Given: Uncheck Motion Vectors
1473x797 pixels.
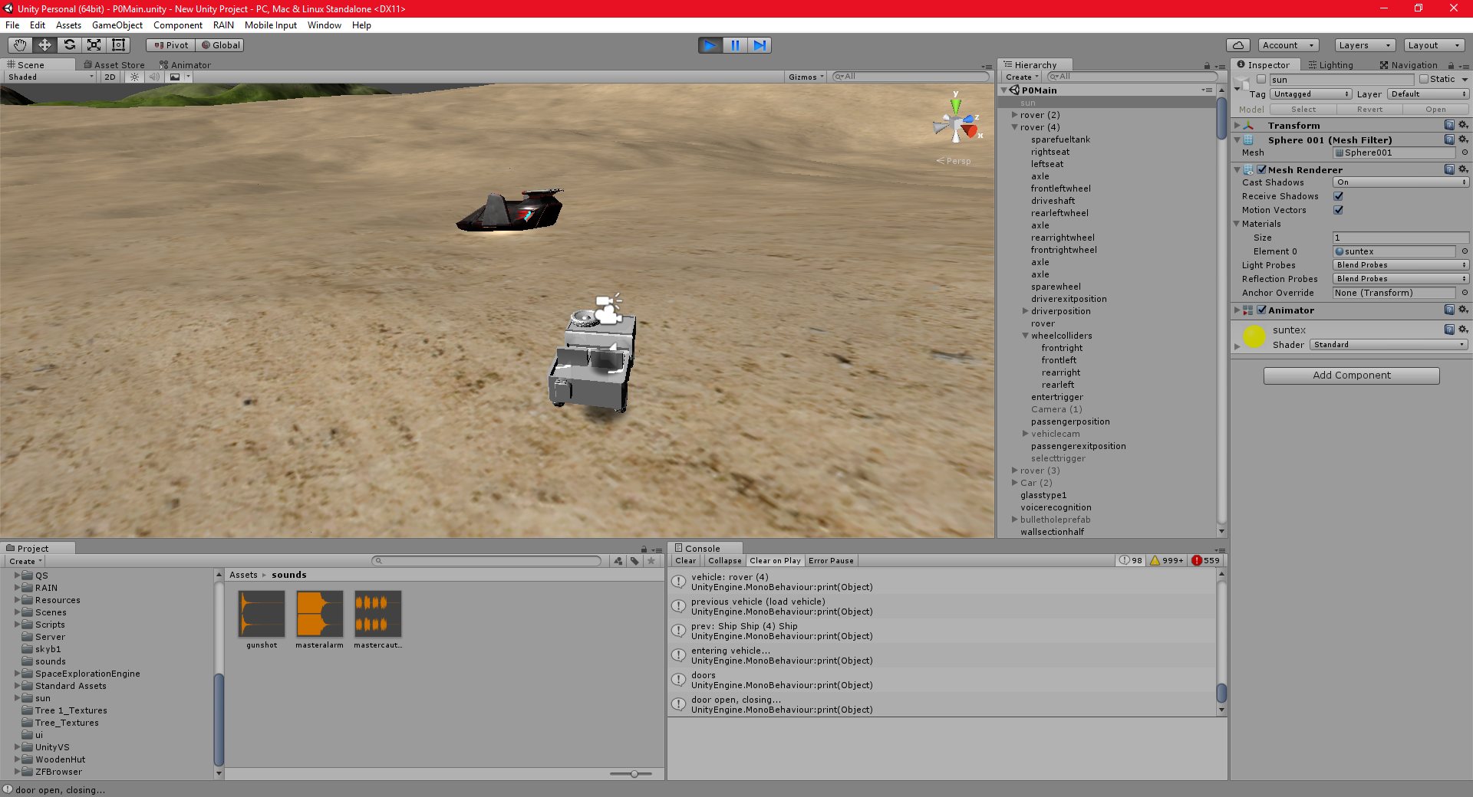Looking at the screenshot, I should (1338, 210).
